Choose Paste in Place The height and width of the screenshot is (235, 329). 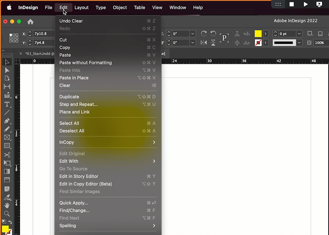pos(108,78)
